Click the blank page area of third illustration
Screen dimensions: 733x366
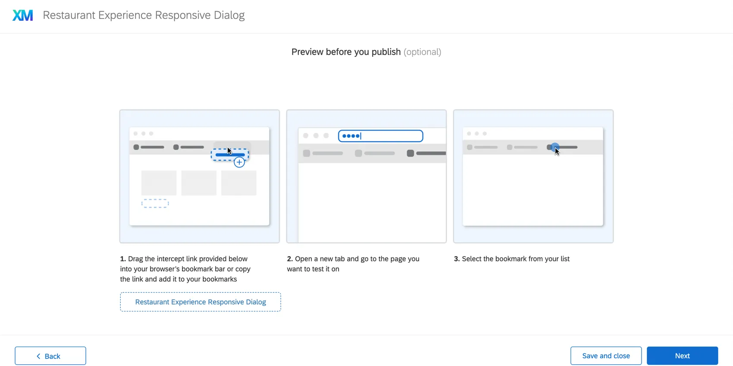click(x=533, y=189)
